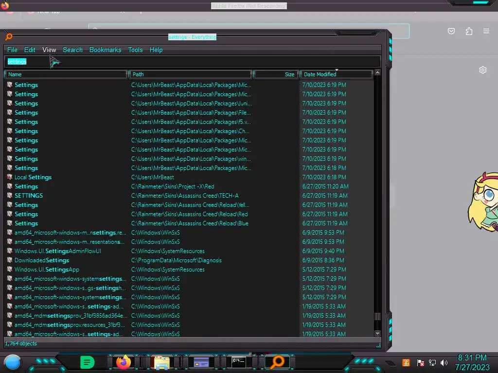This screenshot has width=498, height=373.
Task: Click folder icon of 'SETTINGS' TECH-A row
Action: 10,196
